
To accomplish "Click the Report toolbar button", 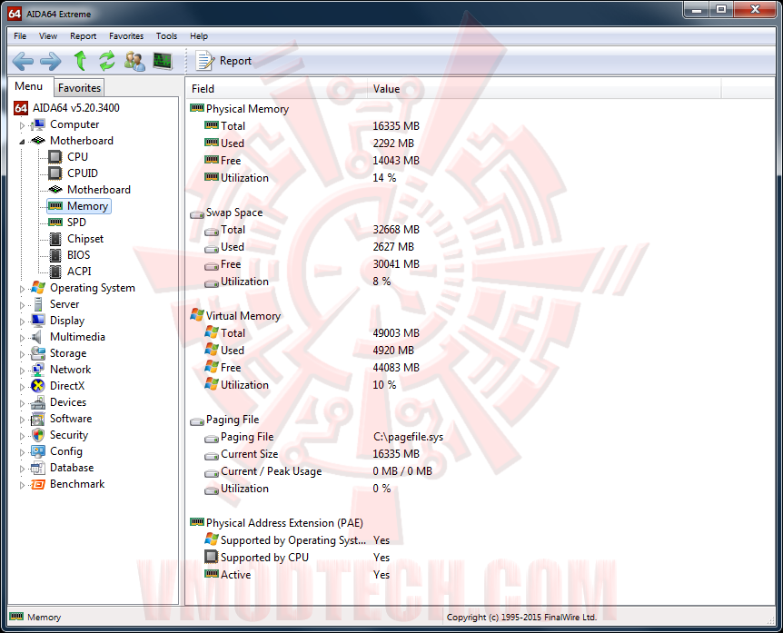I will click(223, 61).
